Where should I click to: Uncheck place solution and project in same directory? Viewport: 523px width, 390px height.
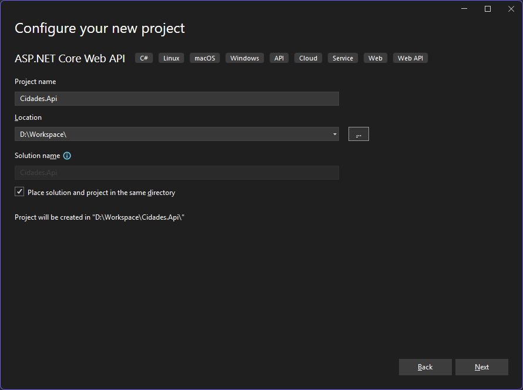point(19,191)
